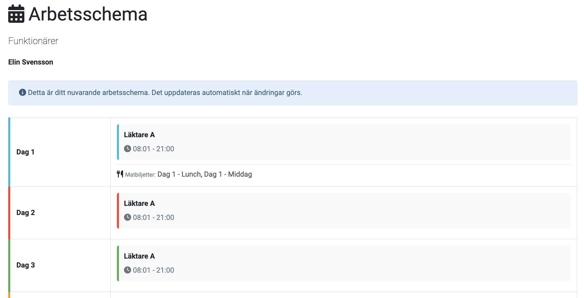584x298 pixels.
Task: Click the Arbetsschema page heading
Action: (x=88, y=14)
